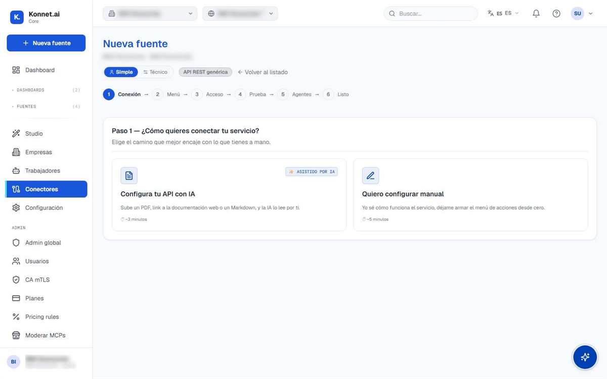Open Studio in the sidebar
This screenshot has width=607, height=379.
pyautogui.click(x=46, y=134)
